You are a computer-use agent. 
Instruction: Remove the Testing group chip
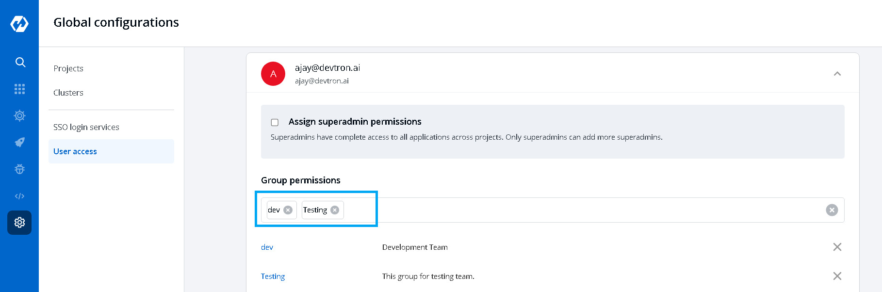(x=335, y=210)
